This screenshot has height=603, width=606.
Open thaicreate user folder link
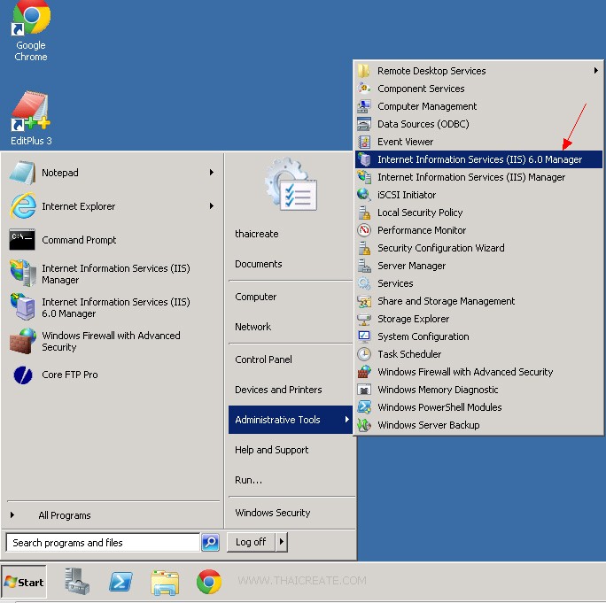click(x=257, y=234)
